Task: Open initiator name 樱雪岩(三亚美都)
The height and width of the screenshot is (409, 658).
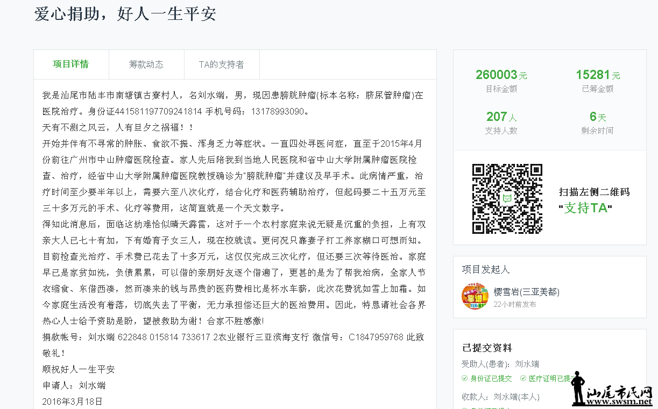Action: click(526, 292)
